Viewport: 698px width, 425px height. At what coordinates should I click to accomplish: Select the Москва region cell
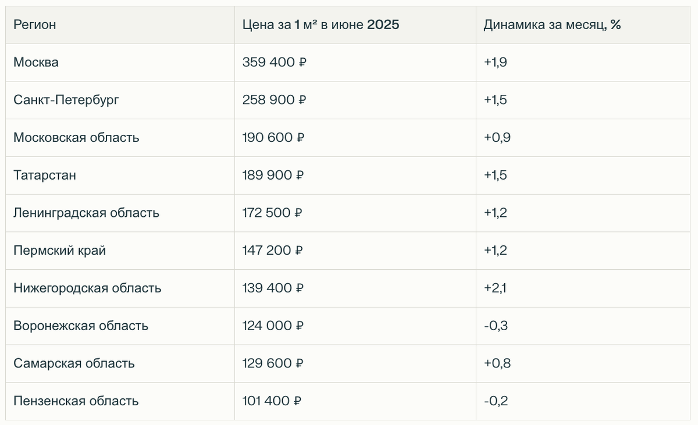(x=36, y=62)
